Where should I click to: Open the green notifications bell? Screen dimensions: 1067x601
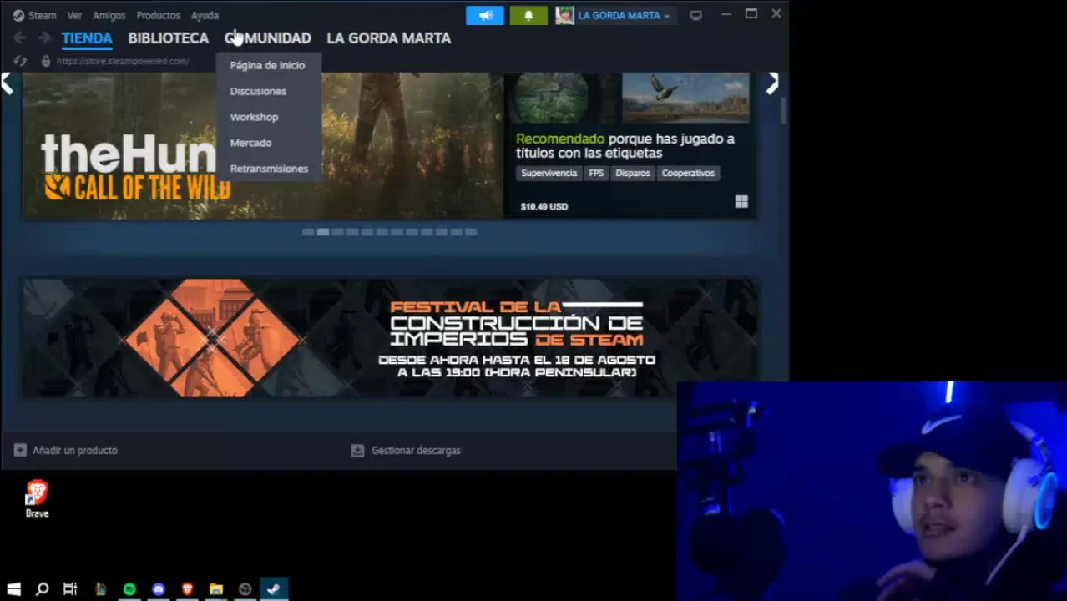(528, 15)
